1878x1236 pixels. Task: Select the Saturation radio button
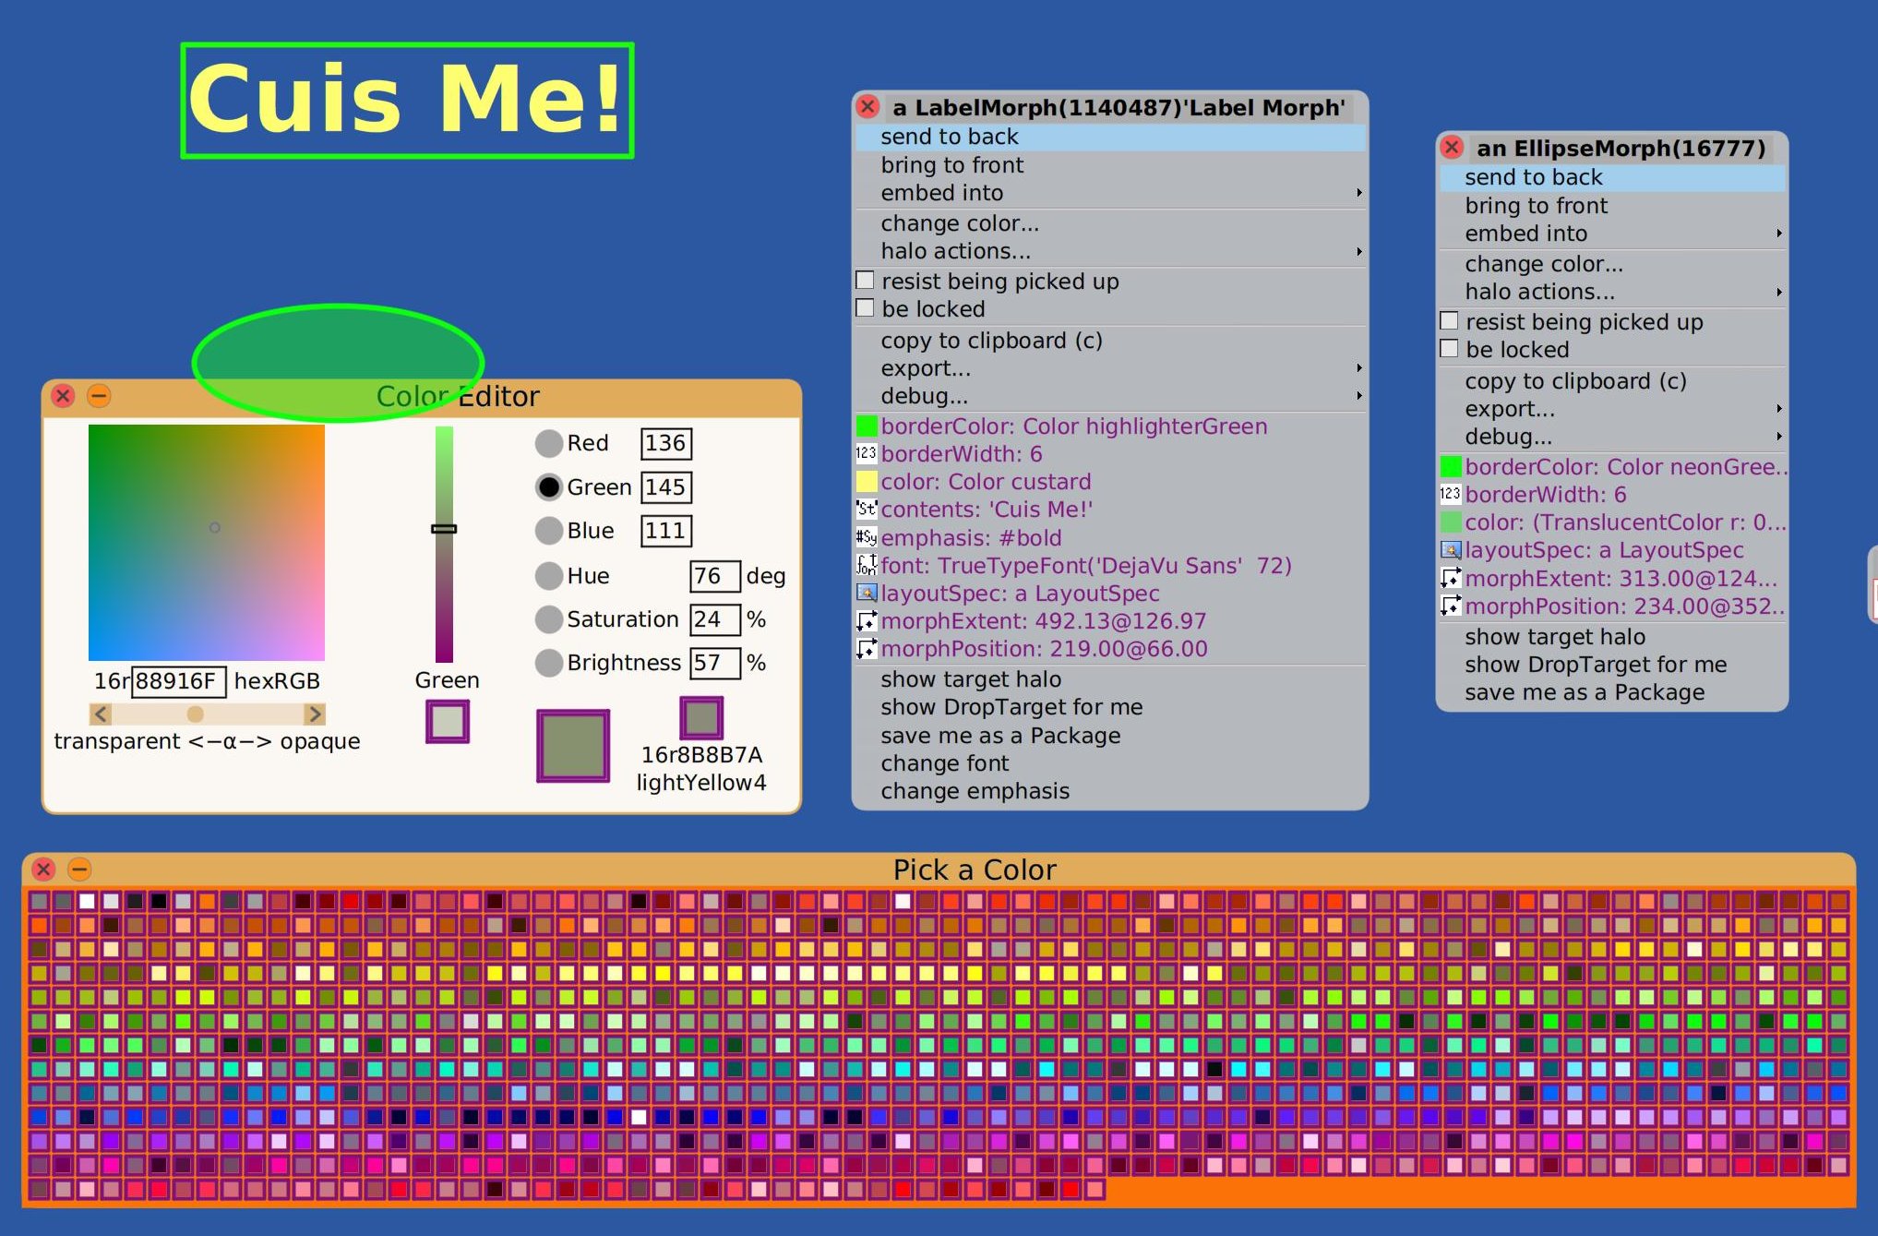(549, 619)
